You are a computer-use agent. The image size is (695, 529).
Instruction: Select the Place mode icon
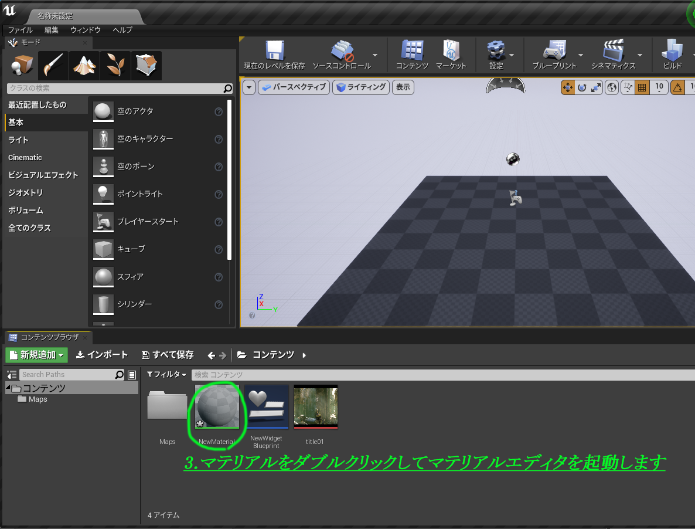(x=22, y=65)
